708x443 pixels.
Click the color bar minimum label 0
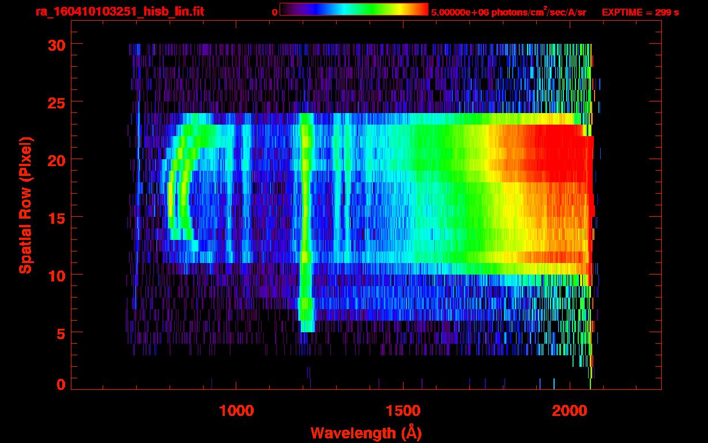point(274,12)
